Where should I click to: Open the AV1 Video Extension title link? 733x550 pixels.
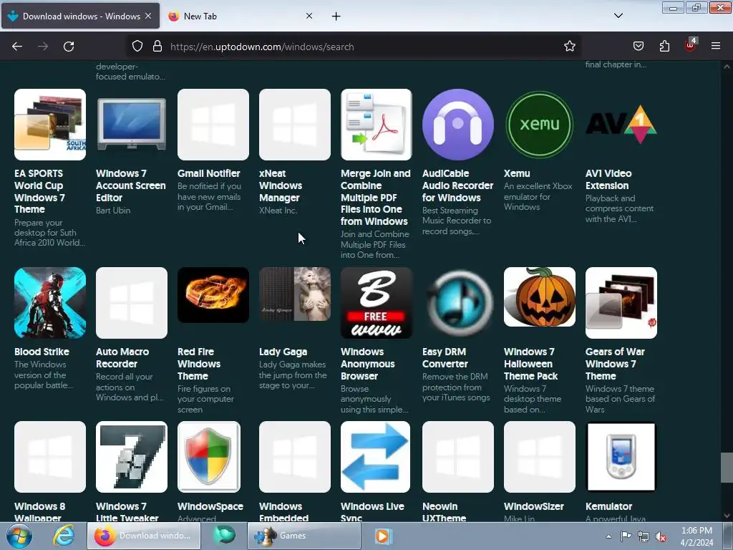(608, 180)
